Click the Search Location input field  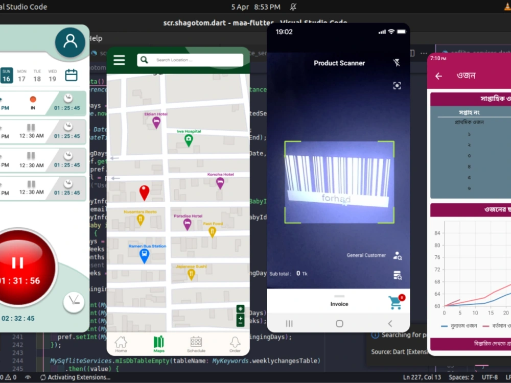[x=192, y=60]
